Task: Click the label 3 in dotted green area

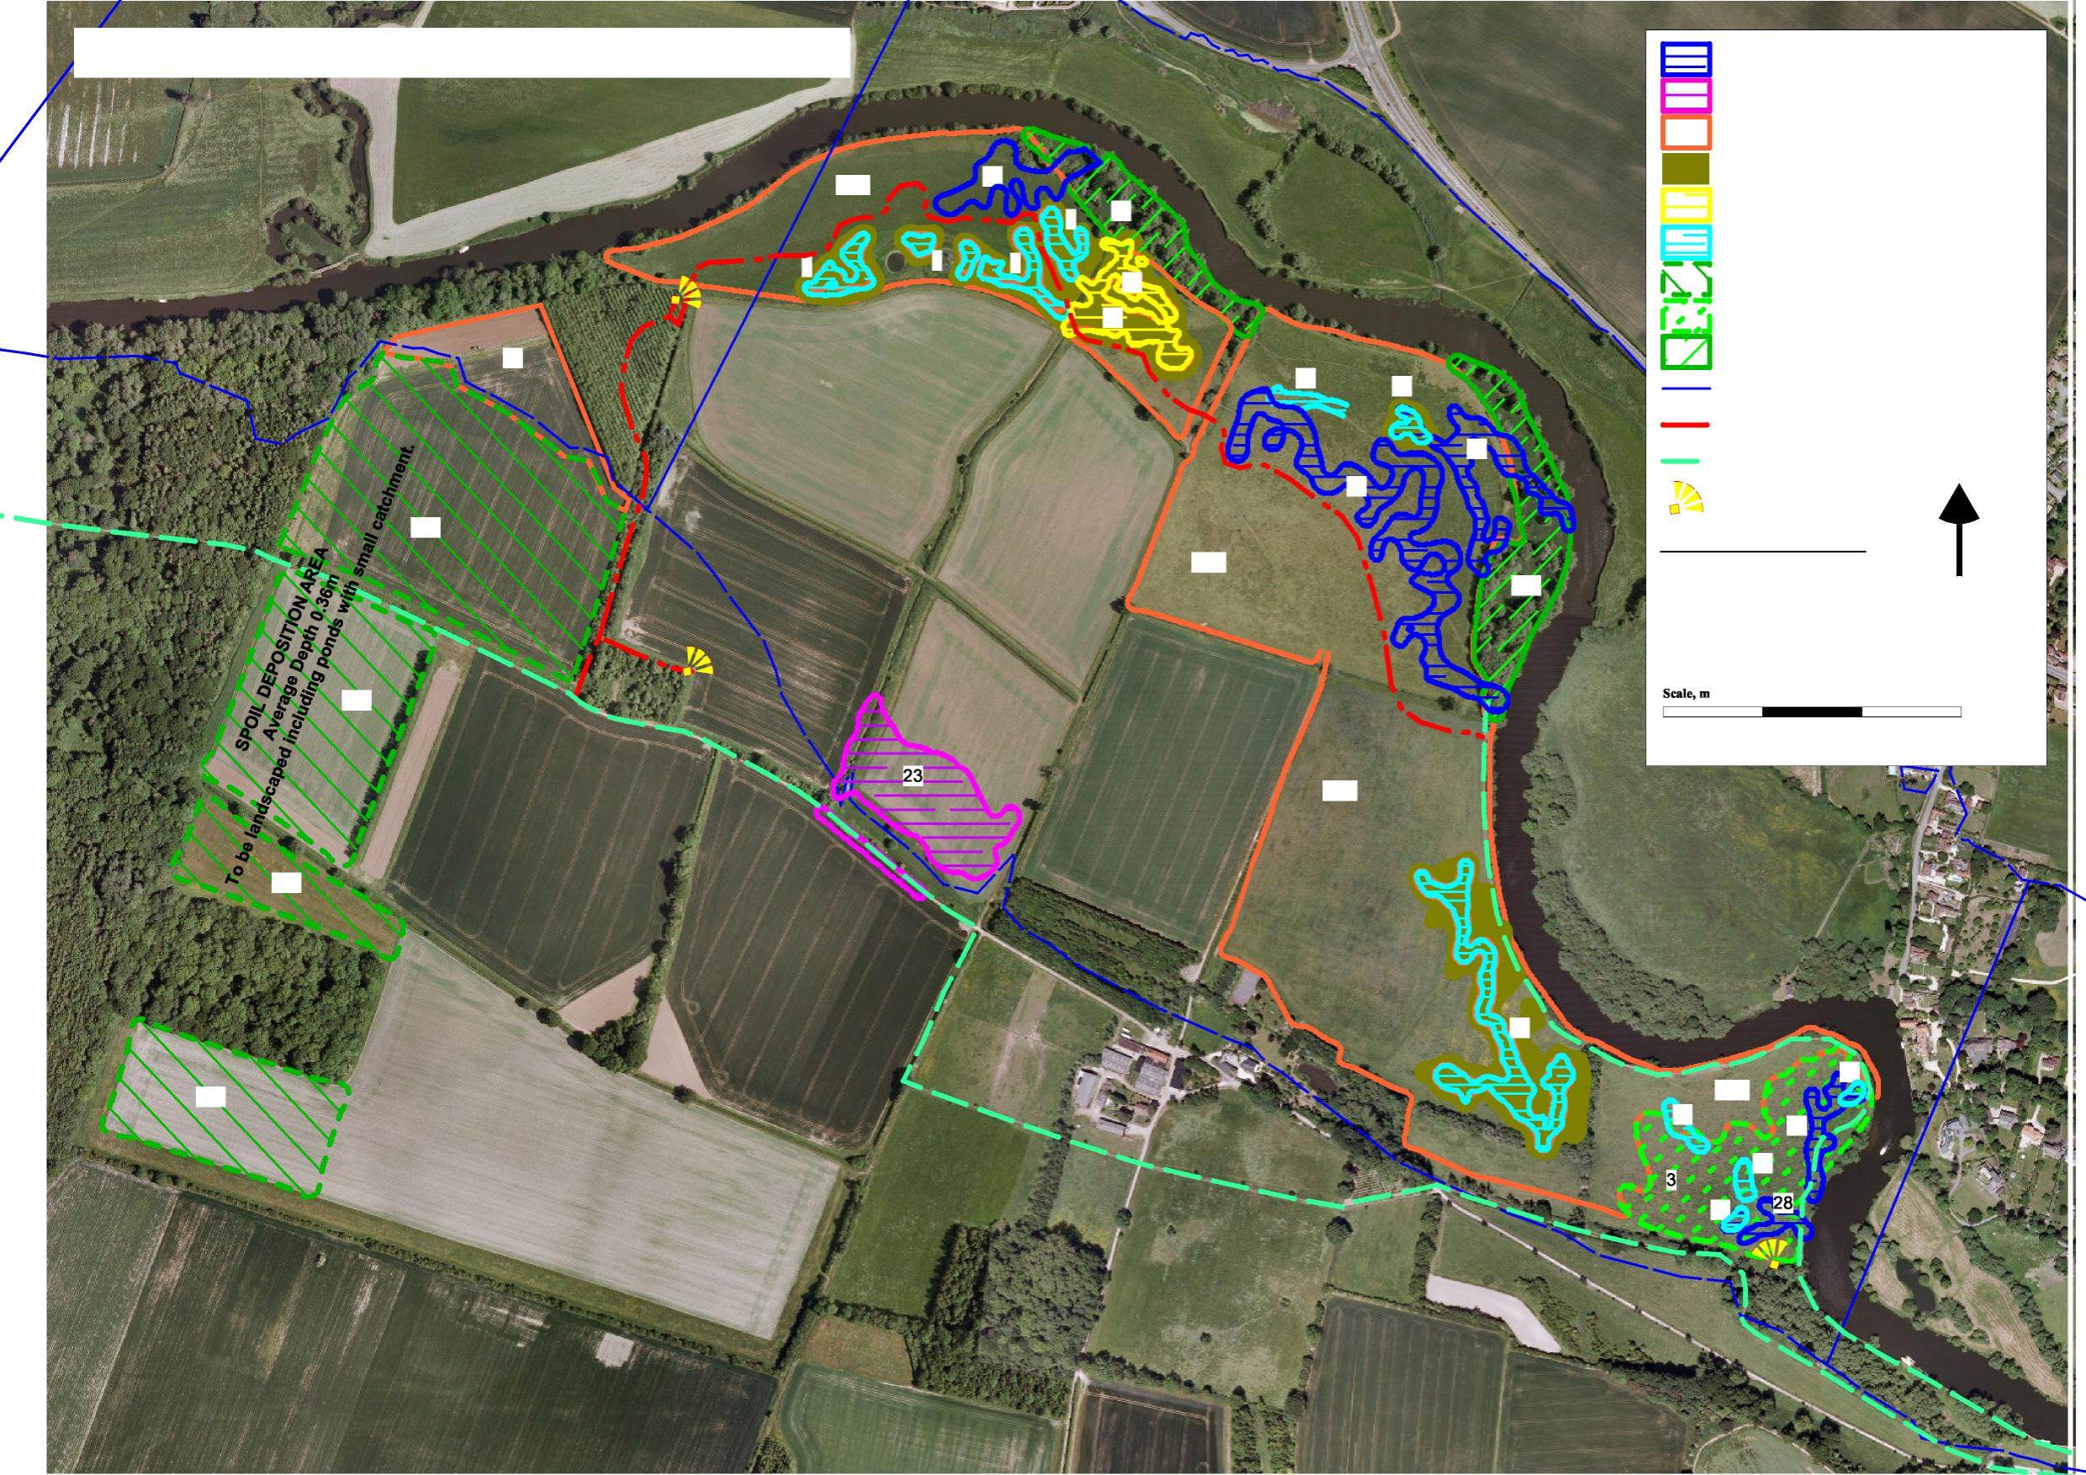Action: (1670, 1182)
